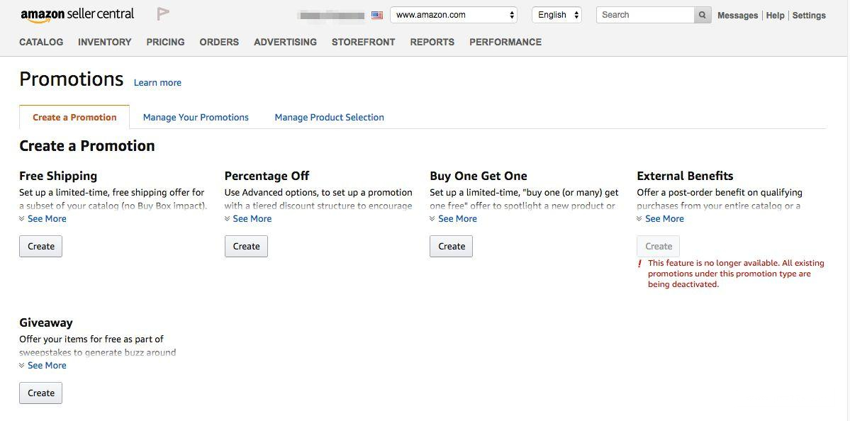Open the Settings link

point(809,16)
